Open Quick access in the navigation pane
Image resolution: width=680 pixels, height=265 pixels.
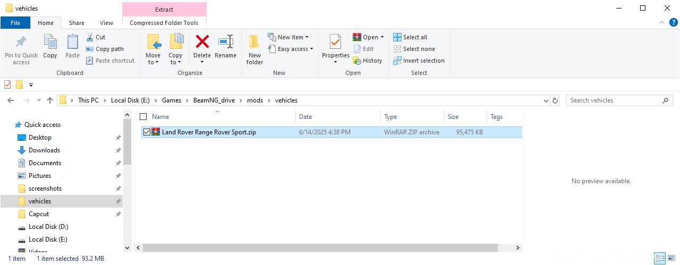tap(42, 125)
